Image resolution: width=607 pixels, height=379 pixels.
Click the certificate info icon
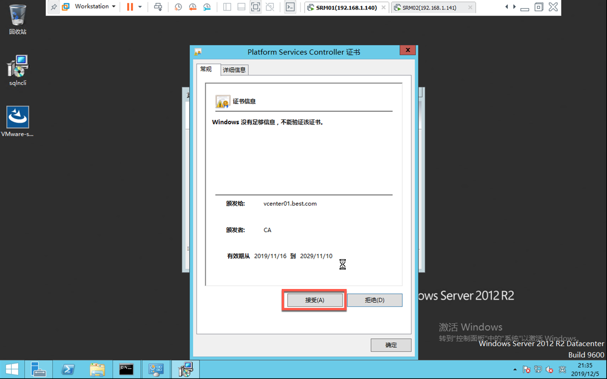[x=222, y=101]
